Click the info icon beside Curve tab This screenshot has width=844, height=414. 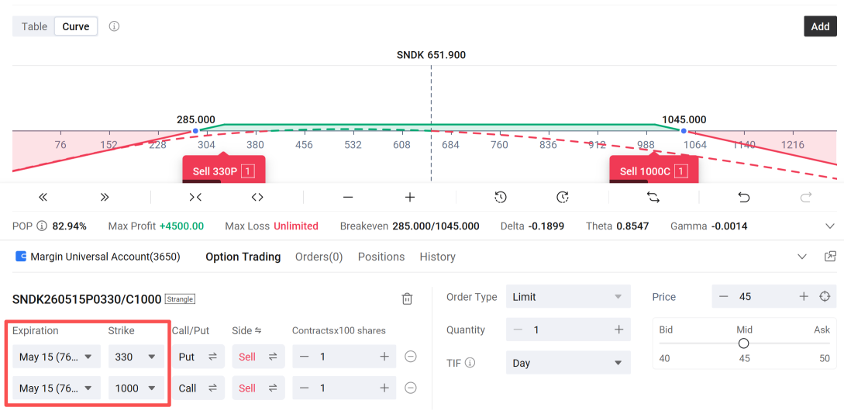tap(114, 26)
